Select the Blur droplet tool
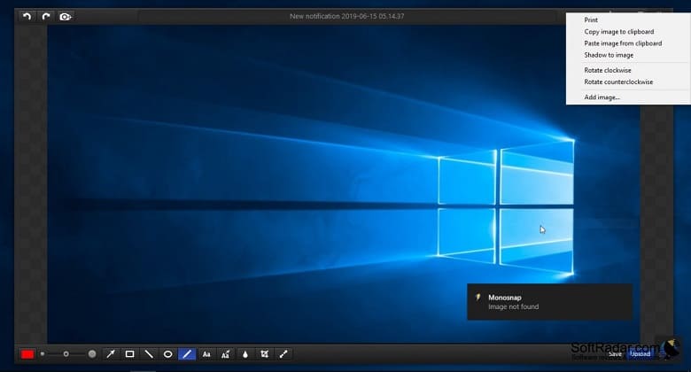 pyautogui.click(x=245, y=354)
